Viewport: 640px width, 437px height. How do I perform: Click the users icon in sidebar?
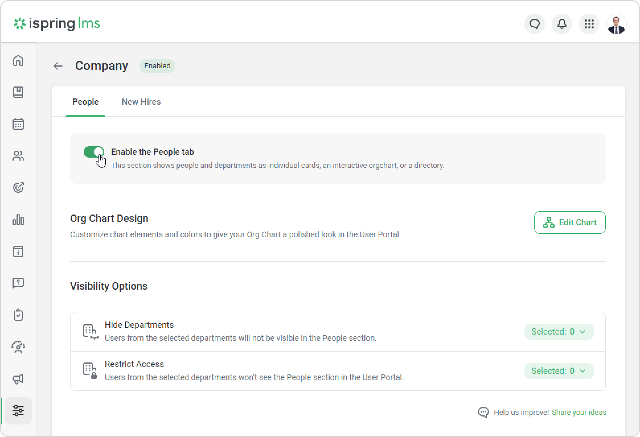18,156
